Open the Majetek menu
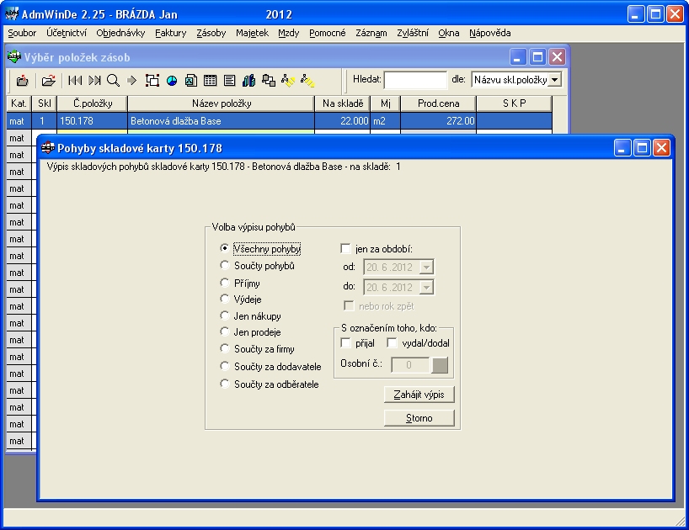Screen dimensions: 689x530 click(x=252, y=33)
